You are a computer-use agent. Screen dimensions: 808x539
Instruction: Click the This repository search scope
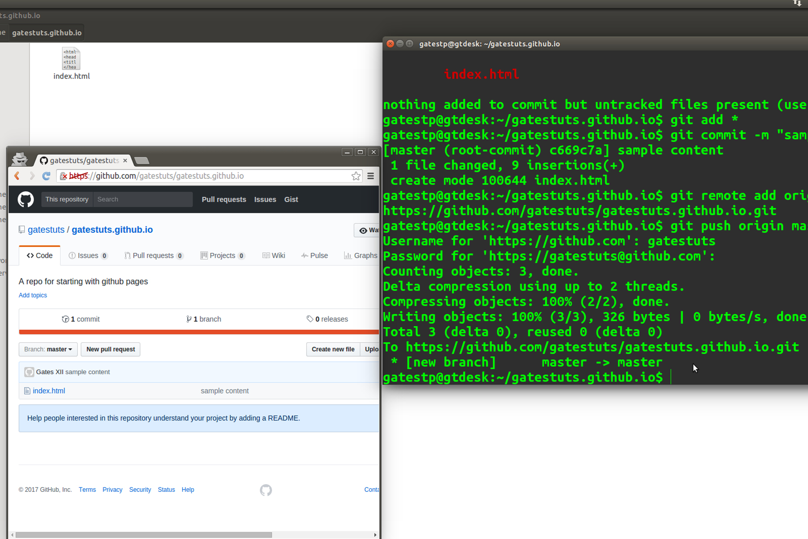pos(67,199)
